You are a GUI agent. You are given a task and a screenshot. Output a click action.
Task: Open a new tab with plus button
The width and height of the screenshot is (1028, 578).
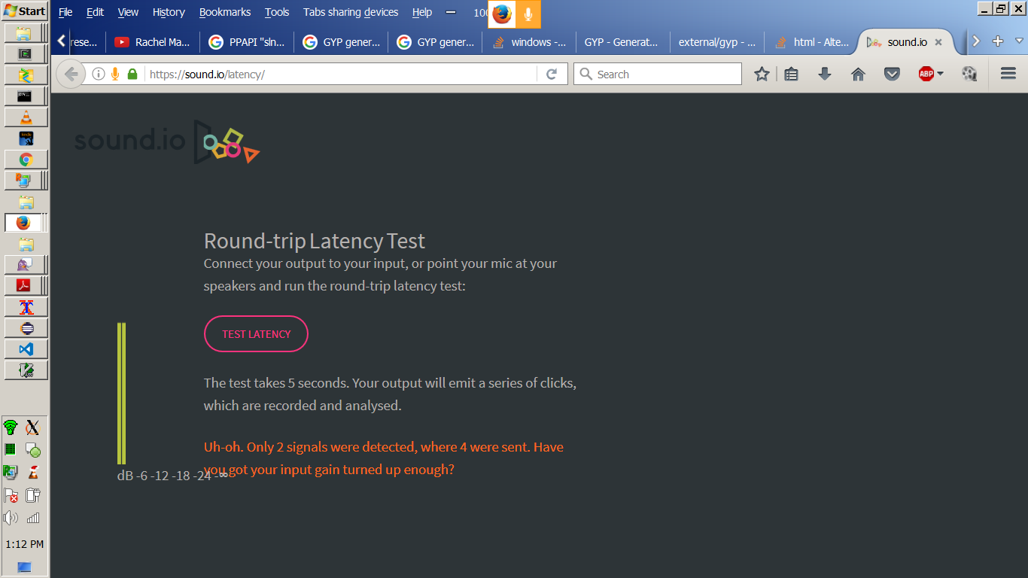click(x=998, y=41)
